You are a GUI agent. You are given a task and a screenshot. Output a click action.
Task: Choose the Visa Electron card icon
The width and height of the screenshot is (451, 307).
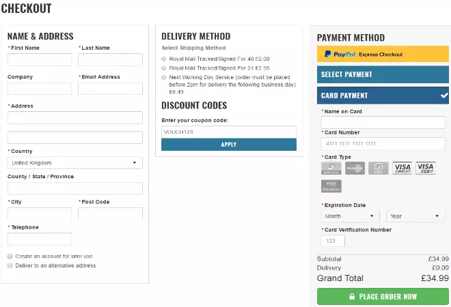pyautogui.click(x=331, y=186)
